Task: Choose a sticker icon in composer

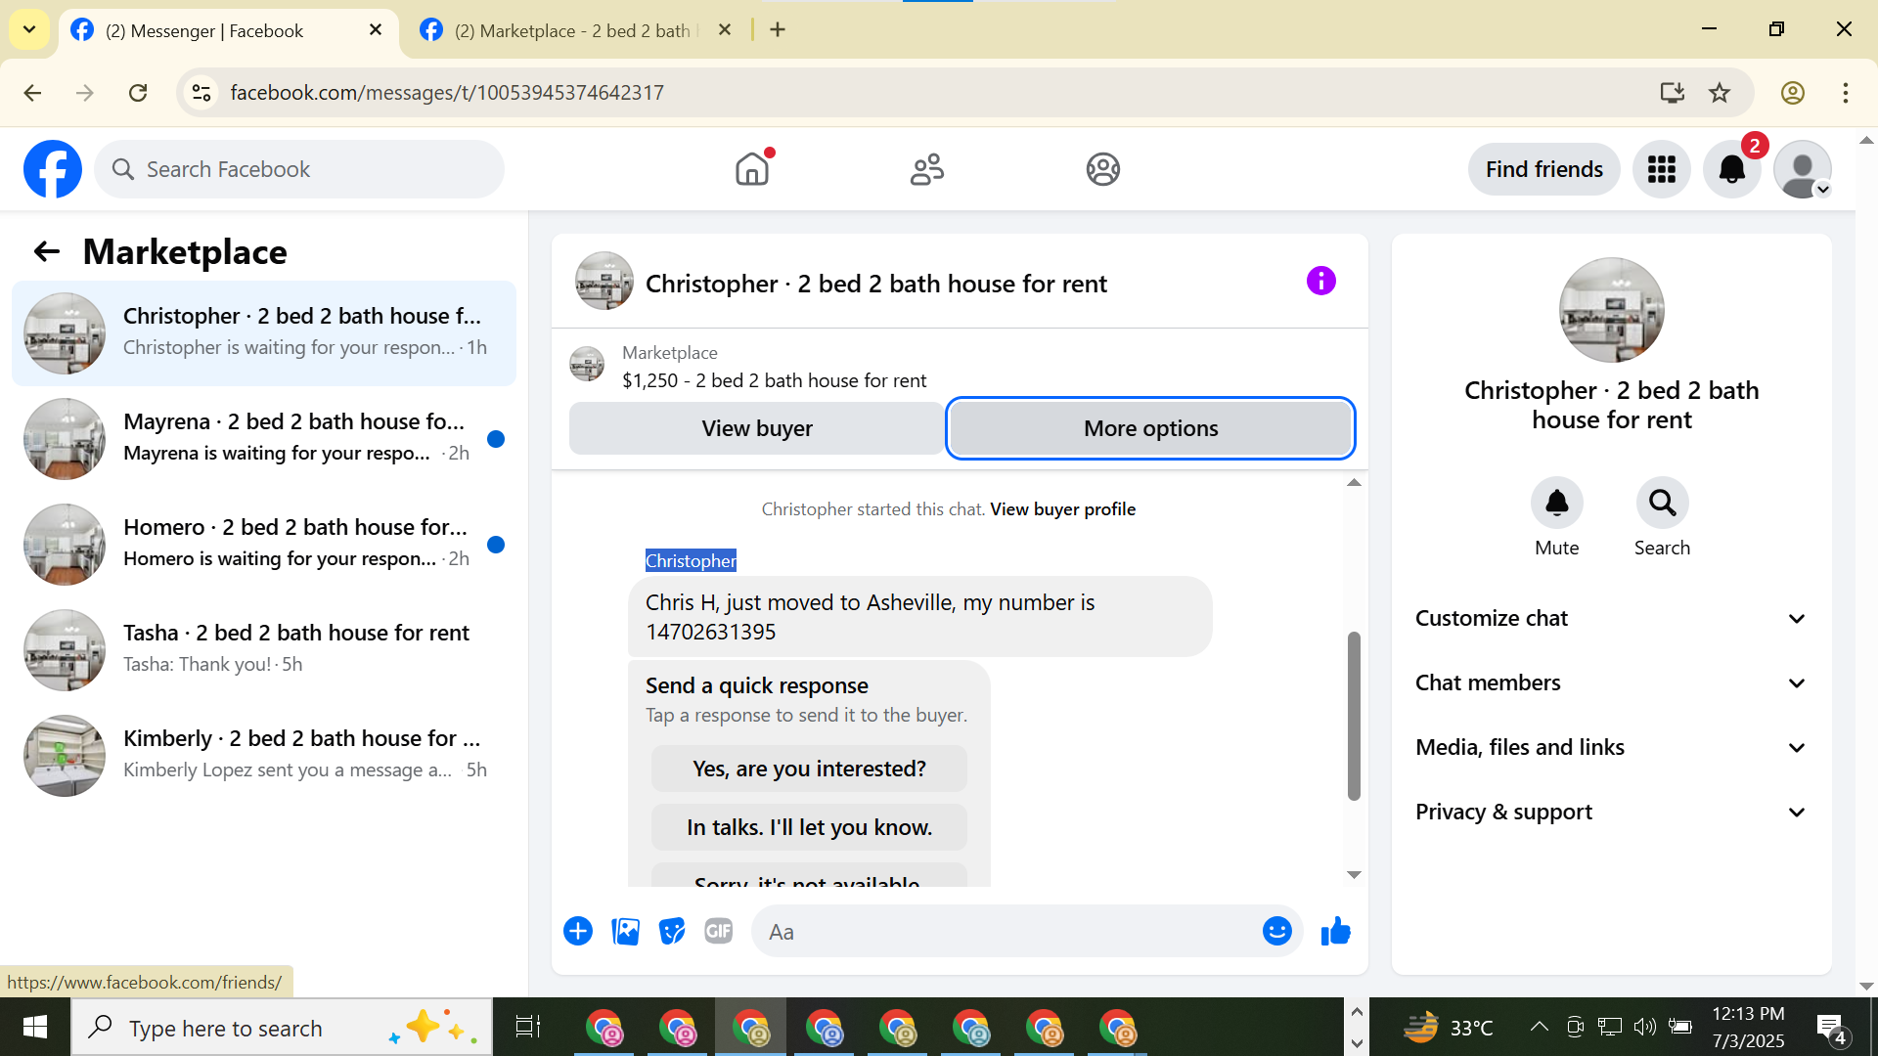Action: (x=672, y=932)
